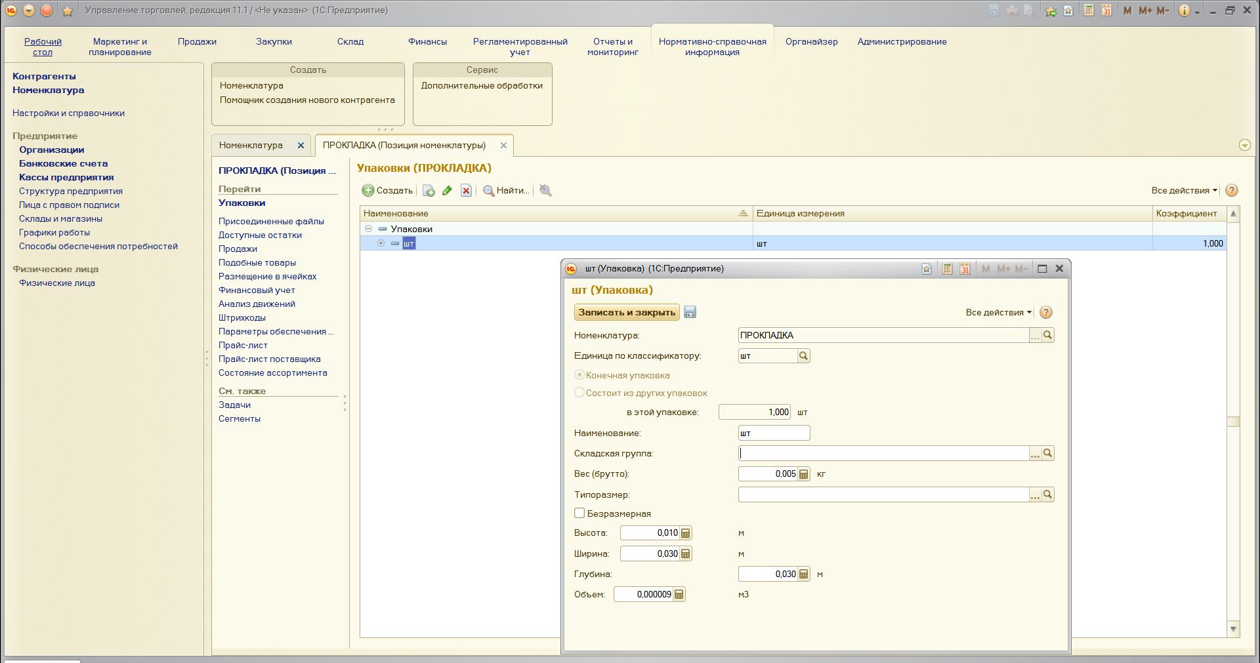The image size is (1260, 663).
Task: Click the floppy disk save icon
Action: point(690,312)
